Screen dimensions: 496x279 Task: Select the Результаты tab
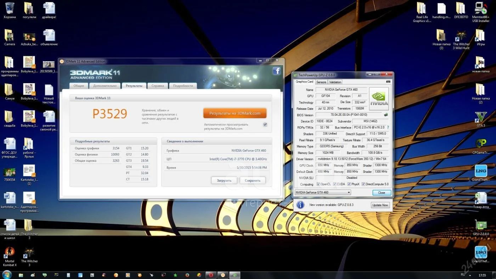pyautogui.click(x=134, y=86)
